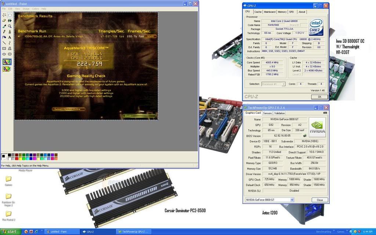
Task: Expand the Benchmarking toolbar chevron on the taskbar
Action: [334, 231]
